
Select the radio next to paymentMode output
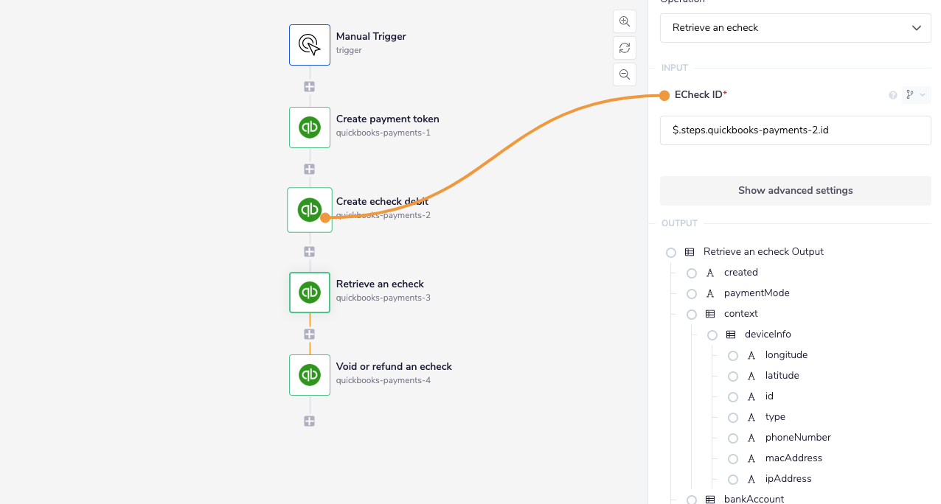(x=692, y=293)
